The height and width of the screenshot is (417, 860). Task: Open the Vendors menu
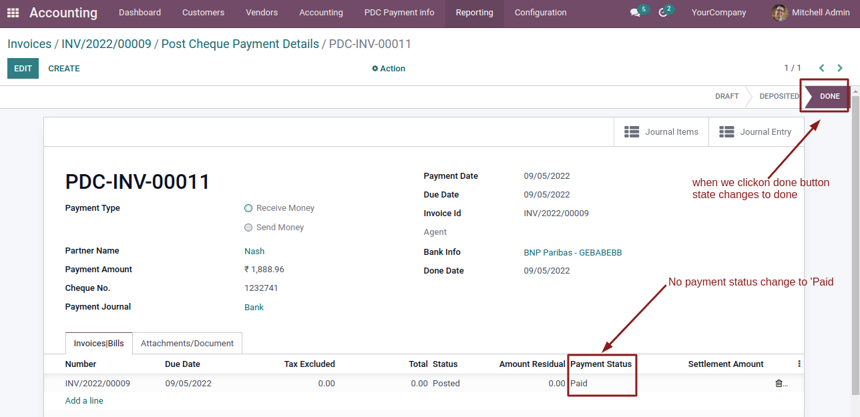262,13
